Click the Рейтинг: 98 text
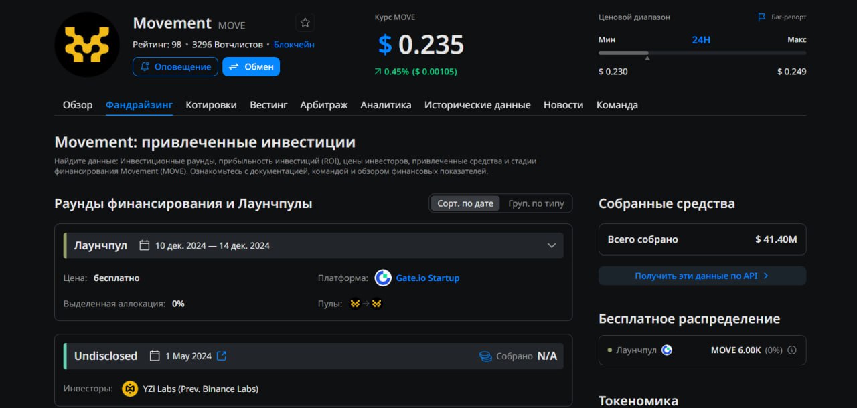The height and width of the screenshot is (408, 857). [157, 45]
